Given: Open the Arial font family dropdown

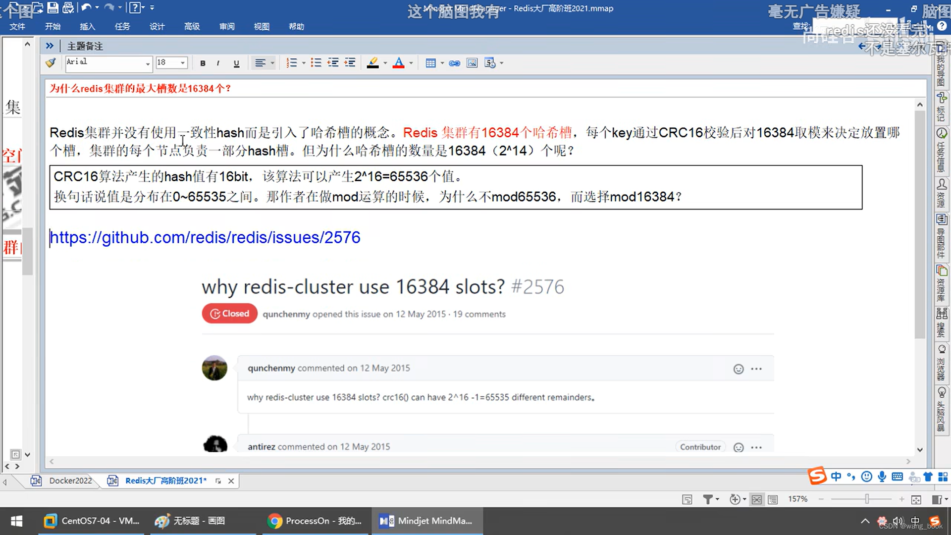Looking at the screenshot, I should point(147,64).
